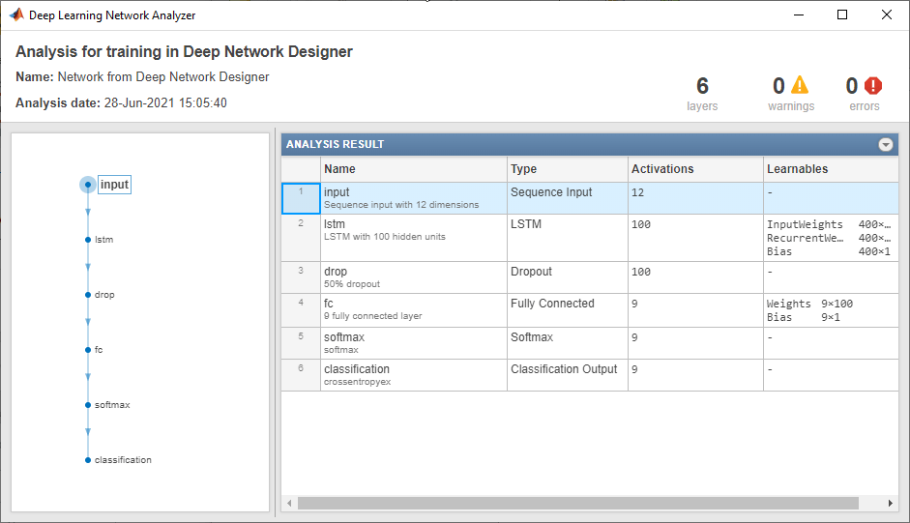The height and width of the screenshot is (523, 910).
Task: Select the lstm row in table
Action: [414, 238]
